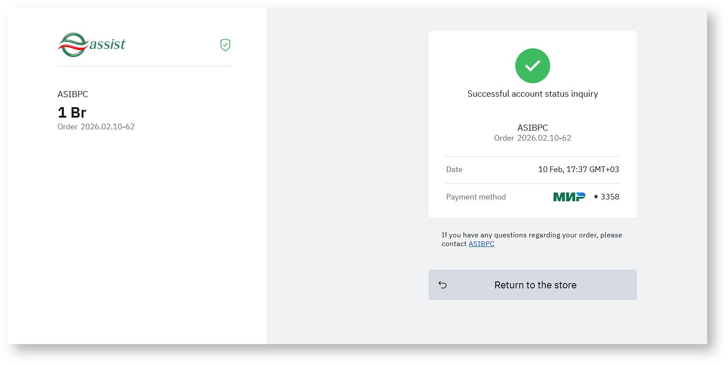Click the 10 Feb, 17:37 GMT+03 timestamp
Image resolution: width=728 pixels, height=365 pixels.
click(x=578, y=169)
